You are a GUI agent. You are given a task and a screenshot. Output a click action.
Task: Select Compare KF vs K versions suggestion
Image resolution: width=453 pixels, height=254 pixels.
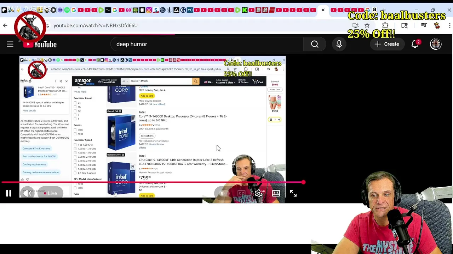36,149
